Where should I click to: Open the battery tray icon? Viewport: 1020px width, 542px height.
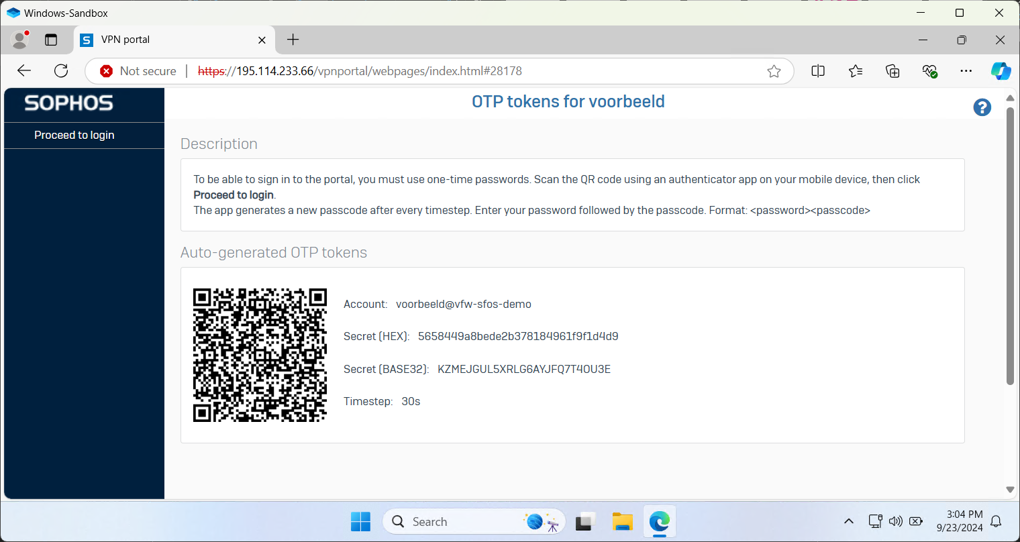pos(915,521)
